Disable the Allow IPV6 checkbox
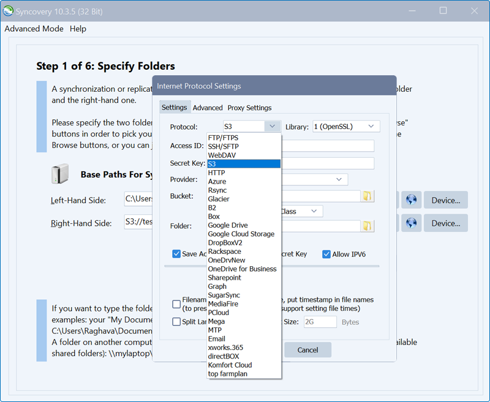This screenshot has height=402, width=490. coord(326,254)
